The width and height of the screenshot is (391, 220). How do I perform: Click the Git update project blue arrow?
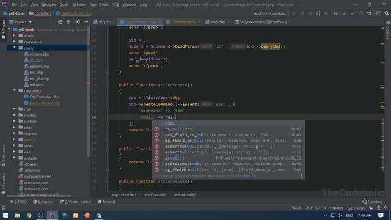click(x=345, y=13)
